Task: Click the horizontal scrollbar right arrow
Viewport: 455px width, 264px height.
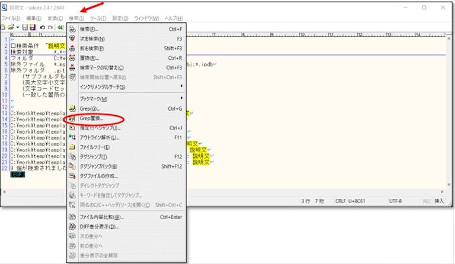Action: coord(442,192)
